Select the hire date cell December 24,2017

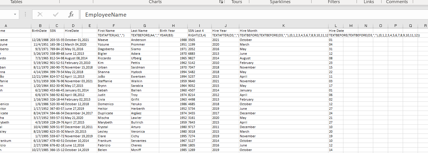(79, 113)
